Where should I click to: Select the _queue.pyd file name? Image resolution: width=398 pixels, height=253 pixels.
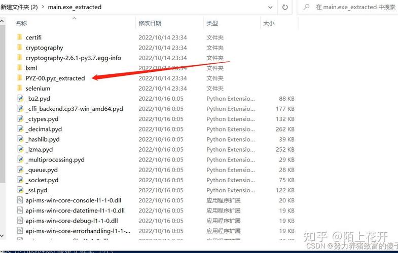(x=42, y=170)
